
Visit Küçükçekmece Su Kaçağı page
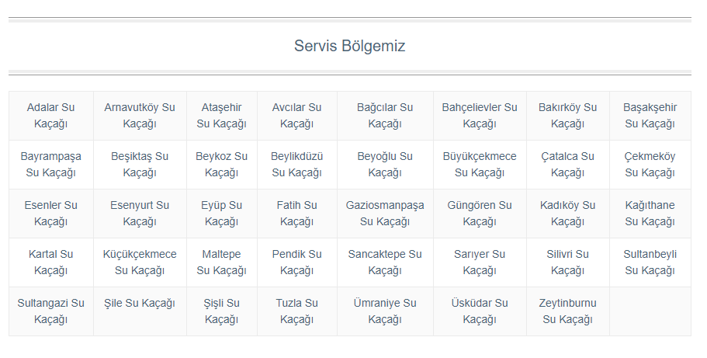tap(140, 262)
